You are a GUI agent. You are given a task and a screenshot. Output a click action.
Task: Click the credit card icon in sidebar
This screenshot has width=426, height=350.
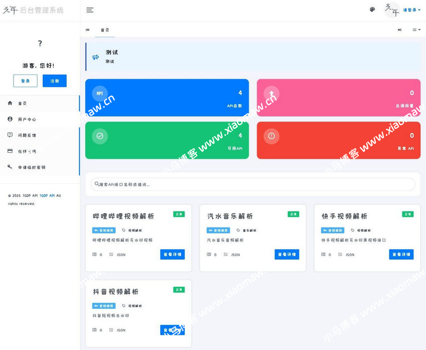pyautogui.click(x=10, y=151)
